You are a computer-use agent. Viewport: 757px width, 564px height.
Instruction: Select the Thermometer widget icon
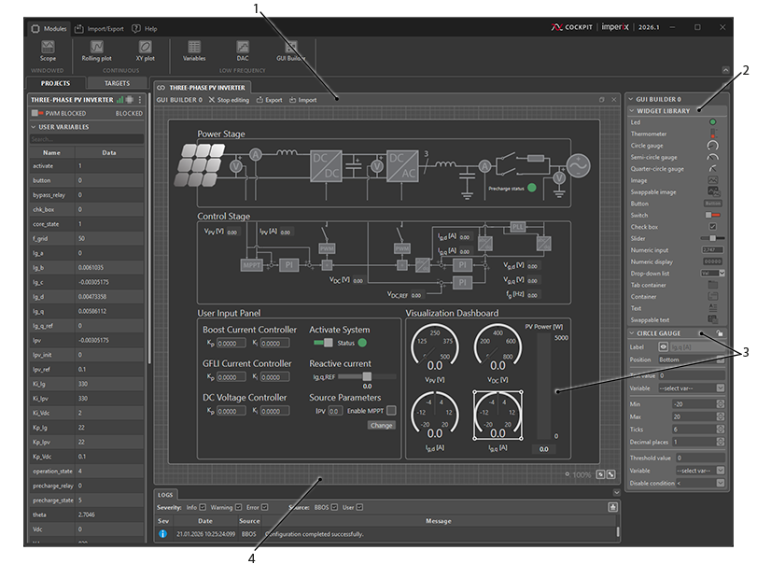(x=712, y=134)
